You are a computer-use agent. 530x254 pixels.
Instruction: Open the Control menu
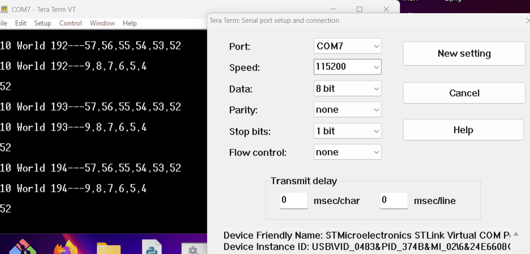coord(71,23)
